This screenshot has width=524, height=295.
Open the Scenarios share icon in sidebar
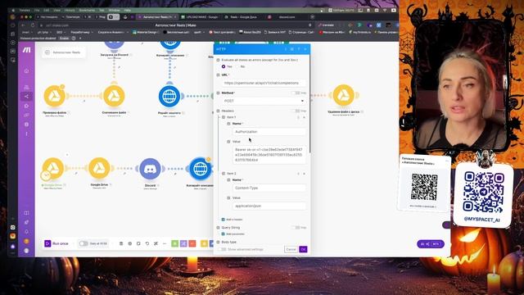26,97
